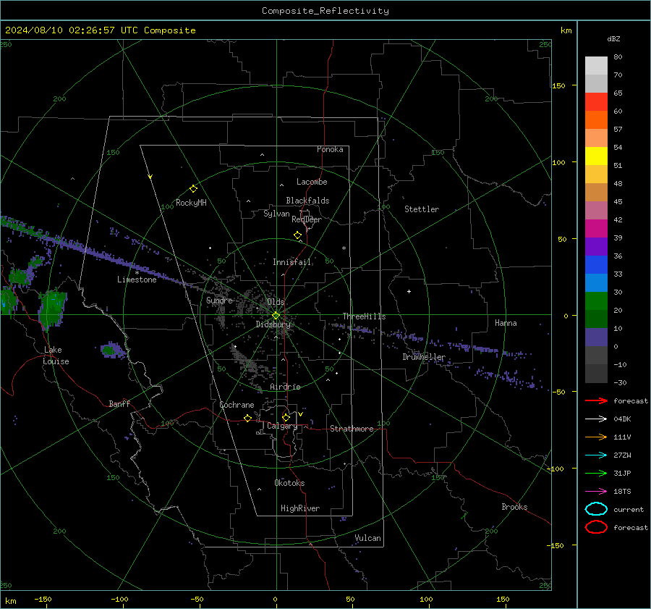
Task: Click the yellow diamond marker below Cochrane
Action: (x=248, y=418)
